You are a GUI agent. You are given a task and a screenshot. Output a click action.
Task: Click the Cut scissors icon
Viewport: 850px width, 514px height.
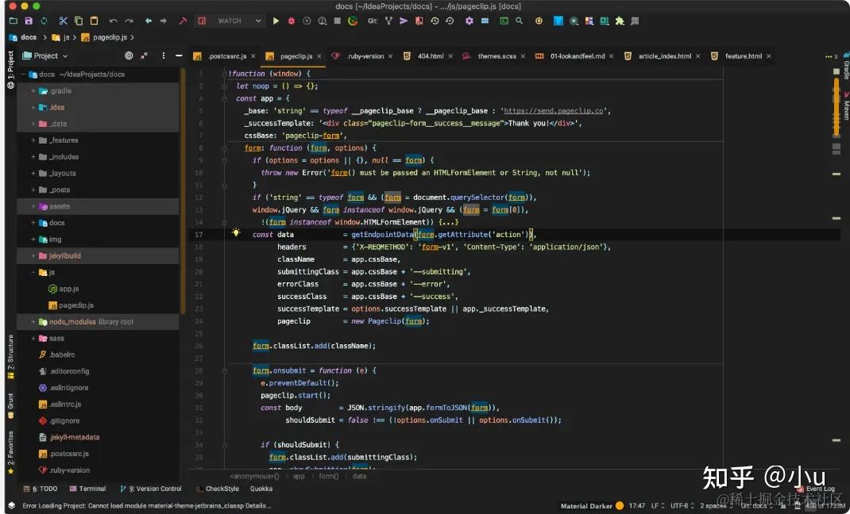pos(64,21)
